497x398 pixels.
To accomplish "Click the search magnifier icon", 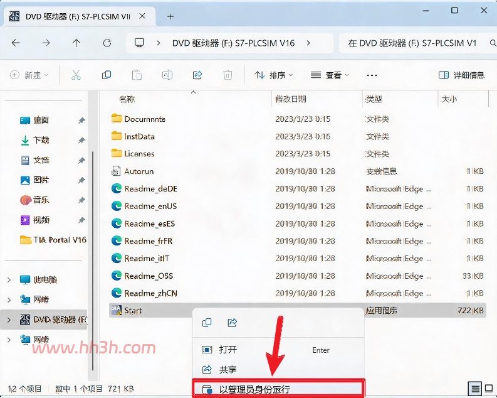I will pos(493,43).
